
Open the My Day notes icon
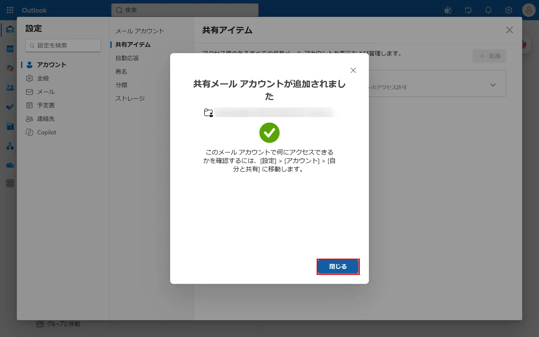coord(468,10)
